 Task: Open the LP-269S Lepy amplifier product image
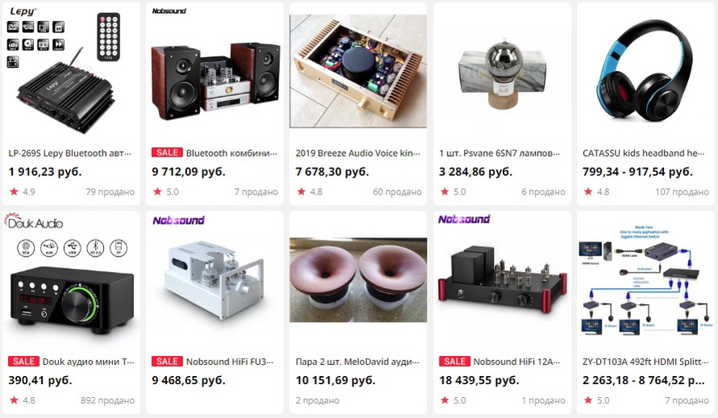(x=71, y=72)
